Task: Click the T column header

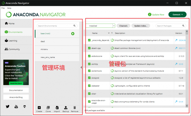Action: pyautogui.click(x=112, y=33)
